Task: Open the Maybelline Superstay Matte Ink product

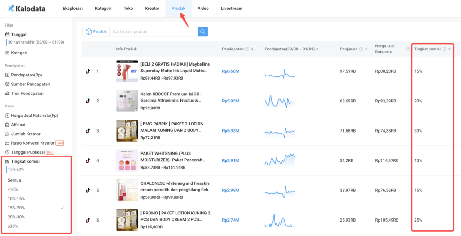Action: coord(175,67)
